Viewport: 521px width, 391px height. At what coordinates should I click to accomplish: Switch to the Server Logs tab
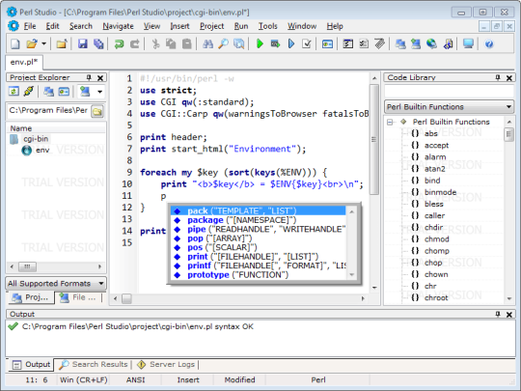coord(166,364)
